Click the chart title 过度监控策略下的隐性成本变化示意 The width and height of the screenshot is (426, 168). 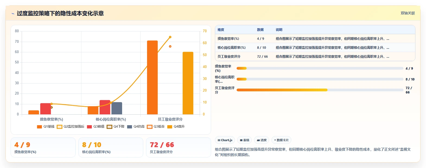point(60,13)
